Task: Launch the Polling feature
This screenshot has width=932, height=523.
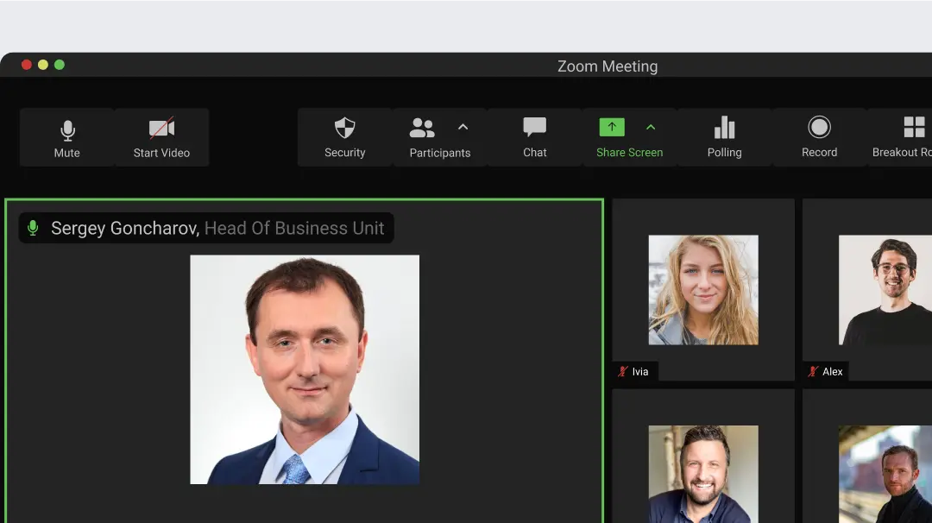Action: pyautogui.click(x=724, y=137)
